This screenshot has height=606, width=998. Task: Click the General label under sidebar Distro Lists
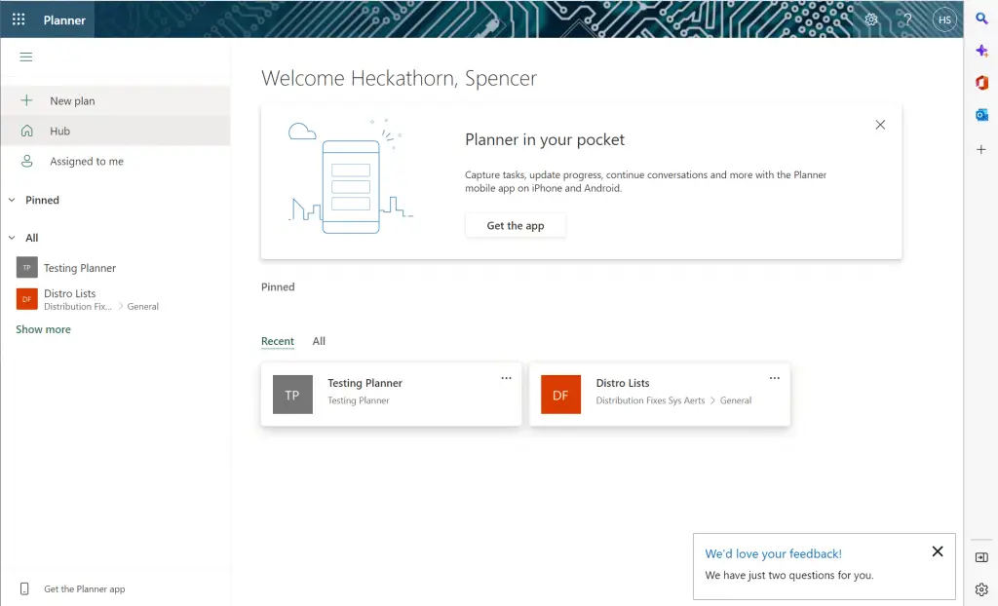pos(142,307)
